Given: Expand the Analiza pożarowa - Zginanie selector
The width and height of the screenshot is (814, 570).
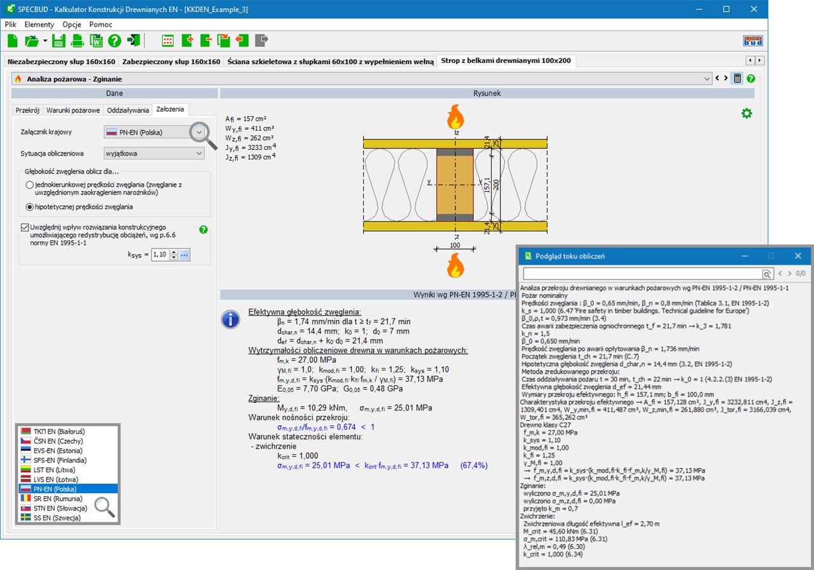Looking at the screenshot, I should point(707,79).
